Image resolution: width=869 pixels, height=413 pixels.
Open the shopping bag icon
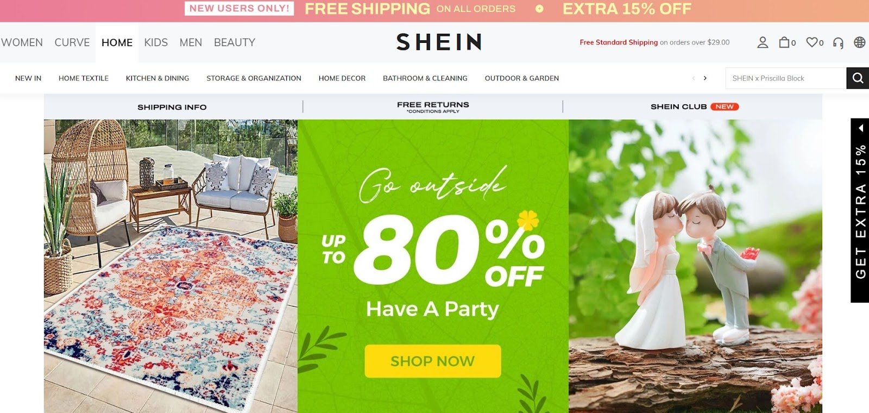pyautogui.click(x=784, y=42)
